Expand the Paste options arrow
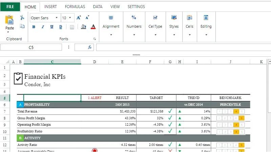 8,32
